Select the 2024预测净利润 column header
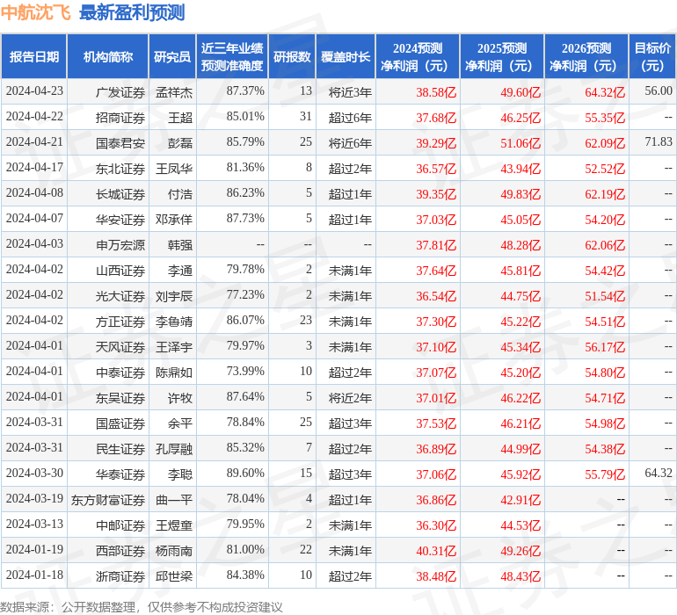The image size is (677, 615). pyautogui.click(x=418, y=56)
